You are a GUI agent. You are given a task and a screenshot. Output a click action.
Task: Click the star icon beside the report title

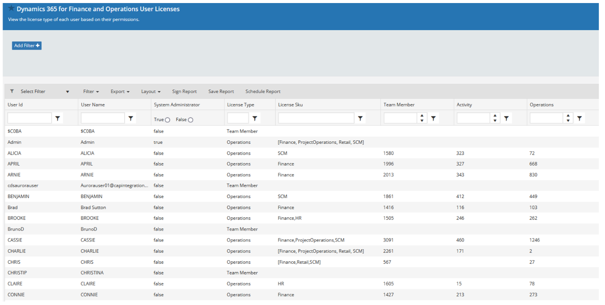pos(11,8)
